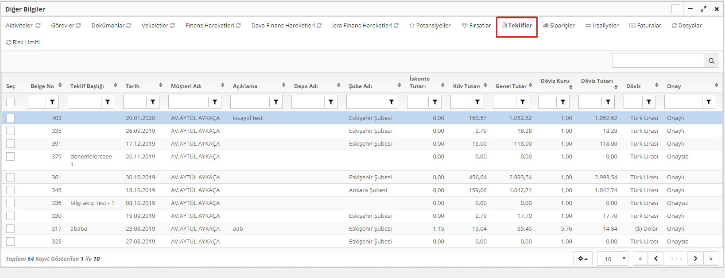Tick the checkbox for record 403
Screen dimensions: 725x278
11,118
